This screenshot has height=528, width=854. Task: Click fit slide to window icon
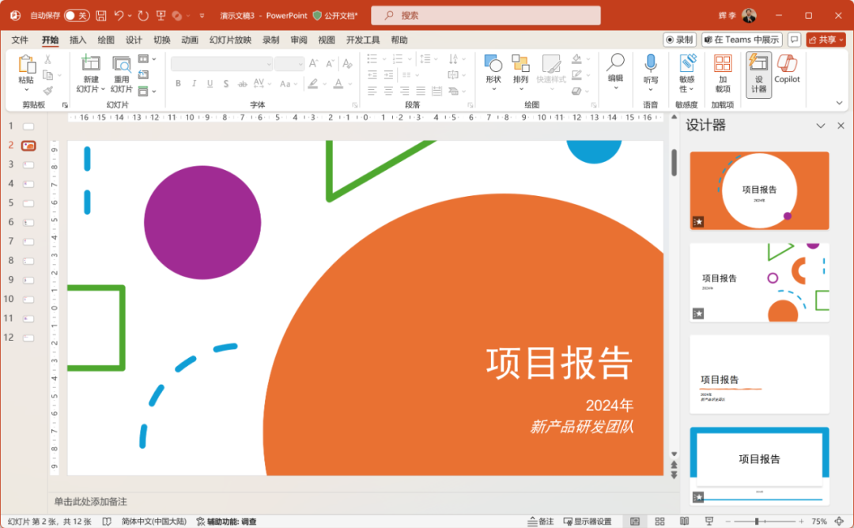click(839, 522)
